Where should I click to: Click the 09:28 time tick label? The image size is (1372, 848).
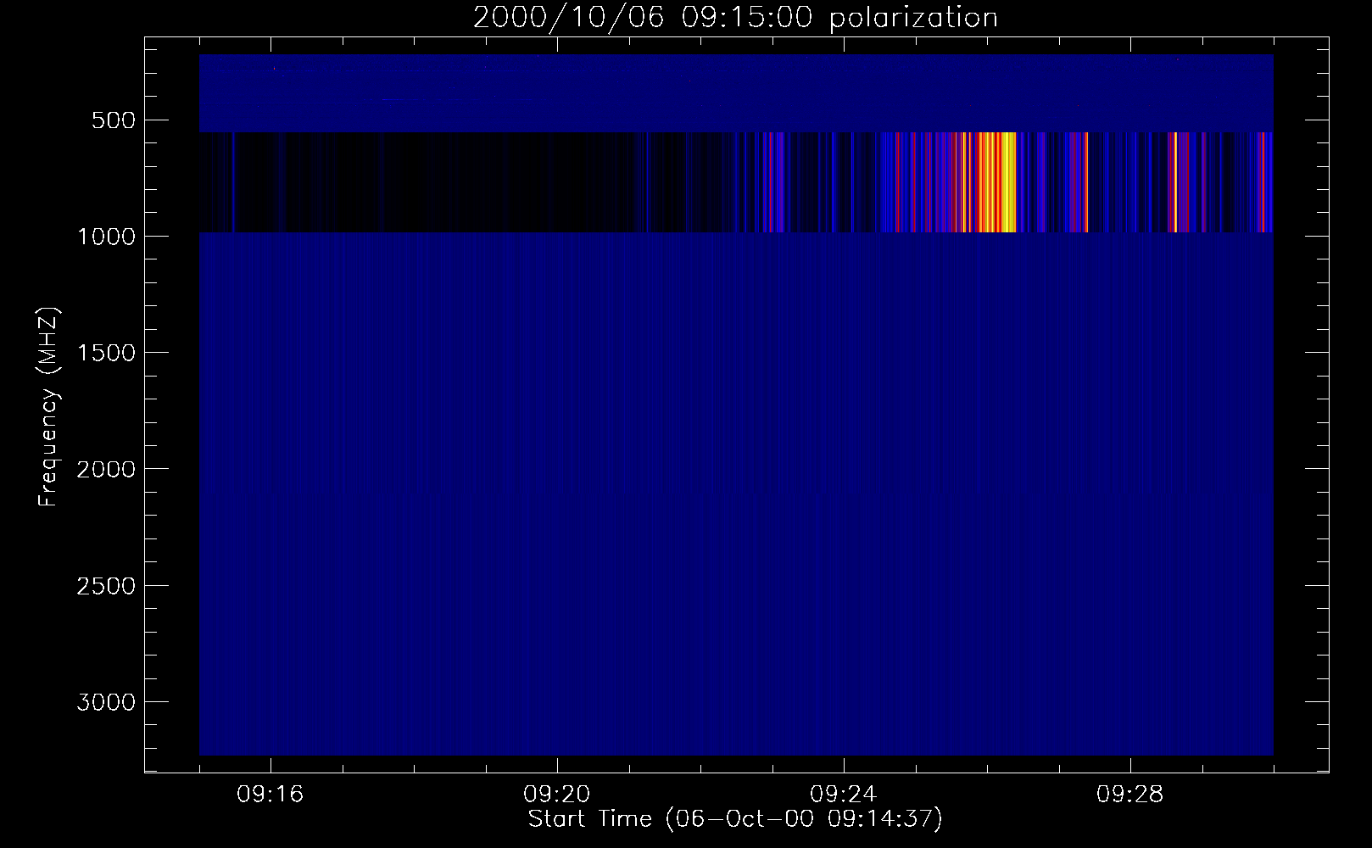pos(1130,795)
